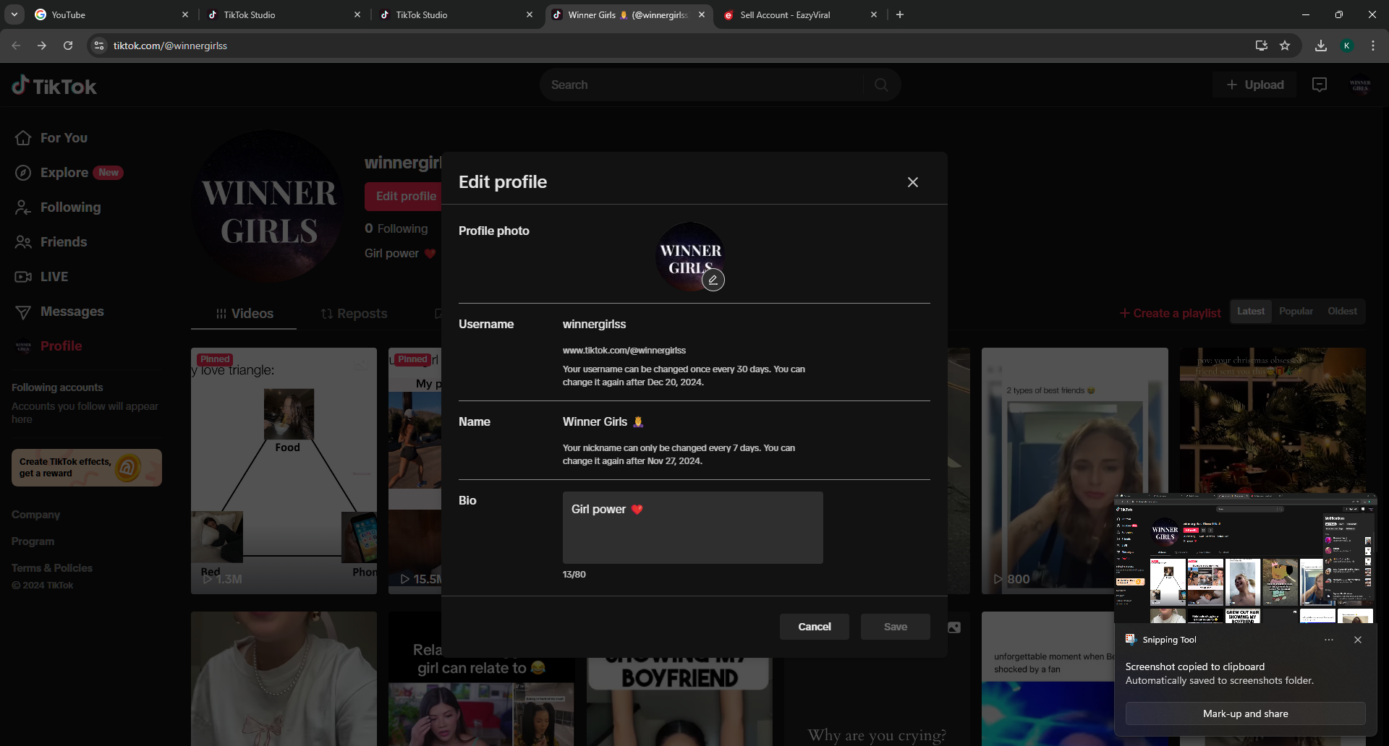Viewport: 1389px width, 746px height.
Task: Open the account avatar menu in header
Action: (x=1360, y=85)
